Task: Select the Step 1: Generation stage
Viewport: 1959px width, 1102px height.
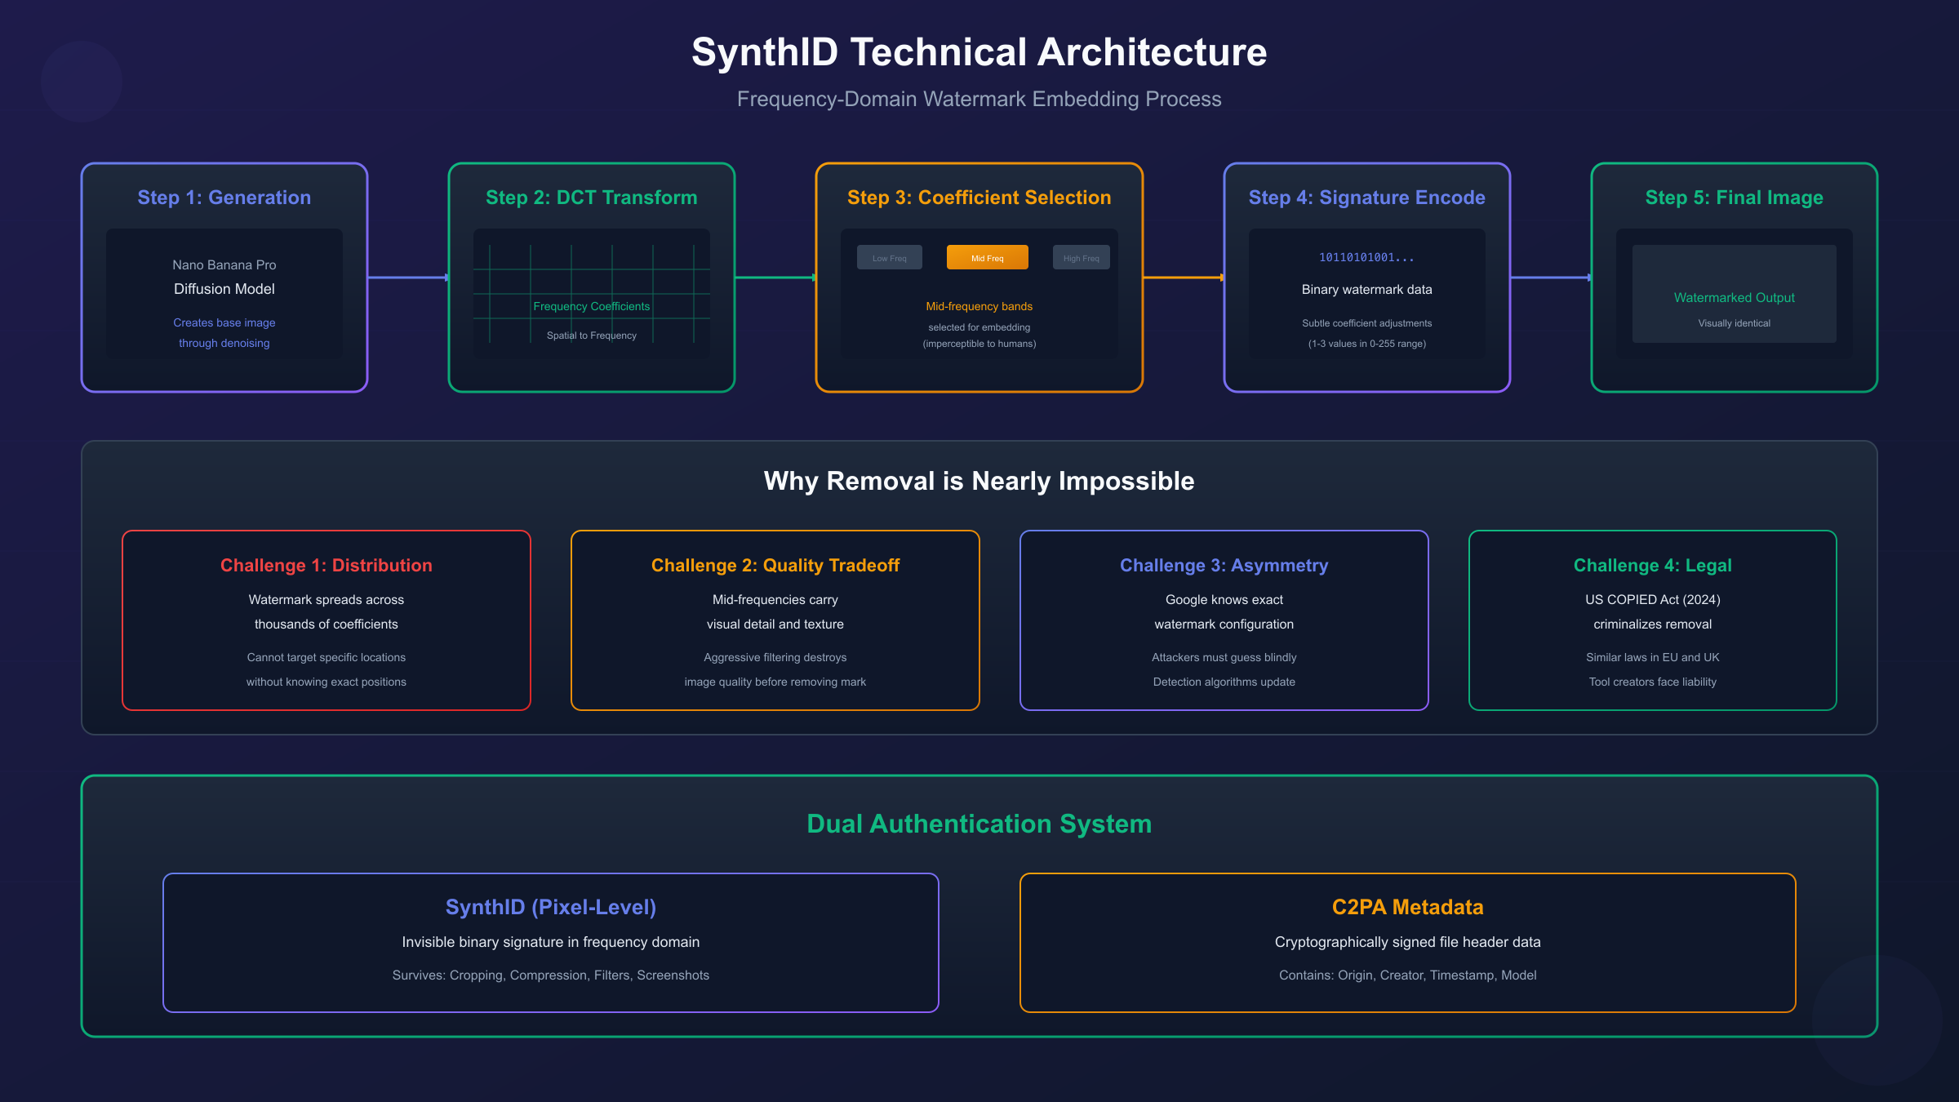Action: [224, 197]
